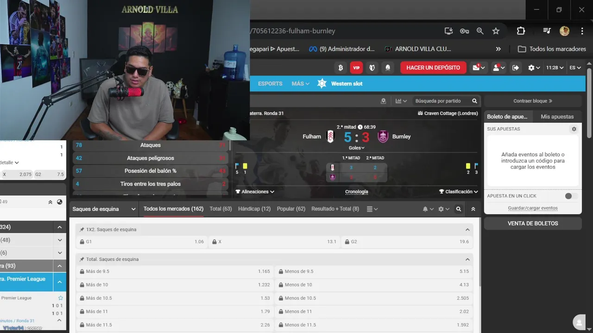Open the 11:28 time zone dropdown
Image resolution: width=593 pixels, height=333 pixels.
pyautogui.click(x=555, y=68)
